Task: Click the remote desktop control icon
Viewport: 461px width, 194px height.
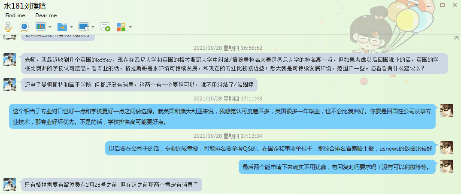Action: click(x=84, y=27)
